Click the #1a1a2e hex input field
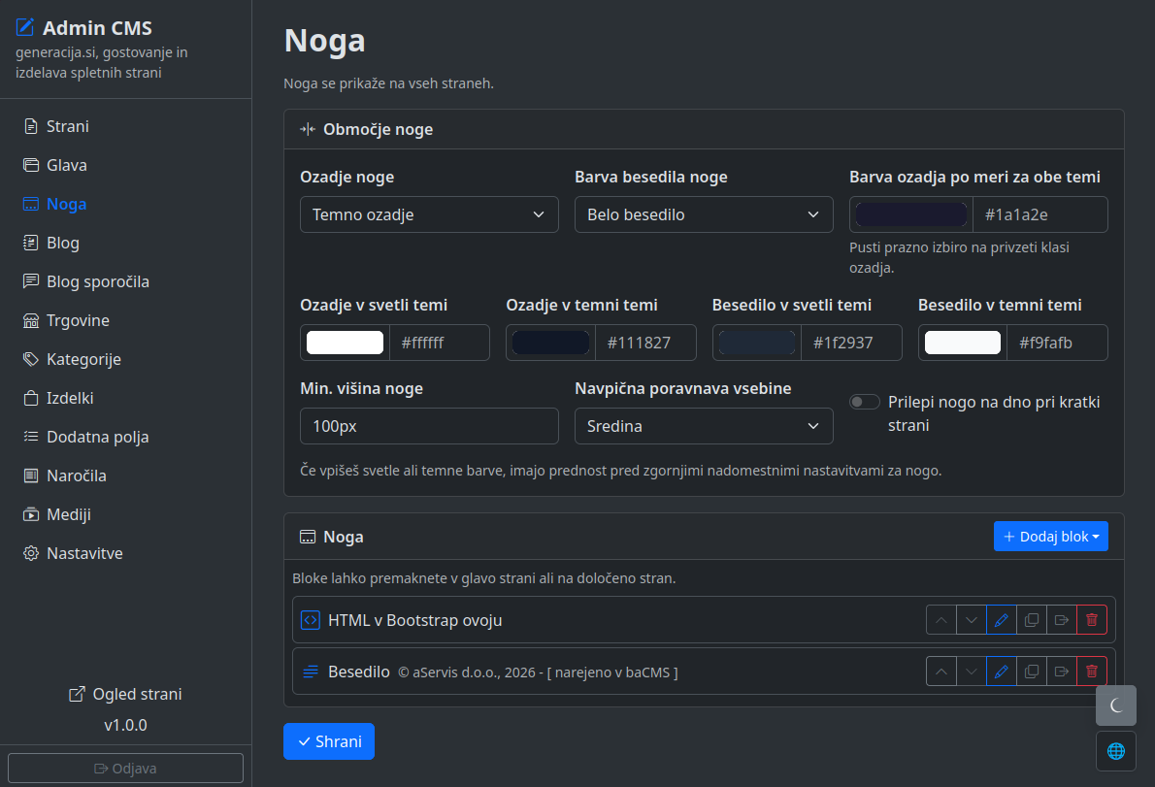This screenshot has width=1155, height=787. coord(1040,214)
